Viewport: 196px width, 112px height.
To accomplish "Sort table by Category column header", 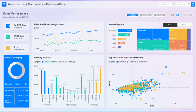I will (8, 84).
